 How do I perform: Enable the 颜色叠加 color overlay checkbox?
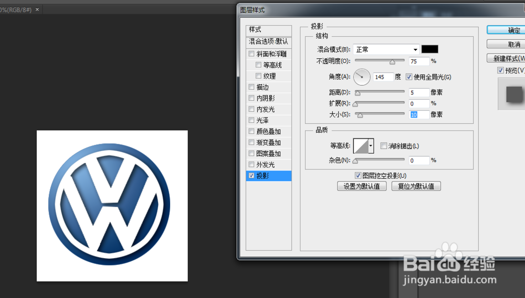pyautogui.click(x=251, y=131)
